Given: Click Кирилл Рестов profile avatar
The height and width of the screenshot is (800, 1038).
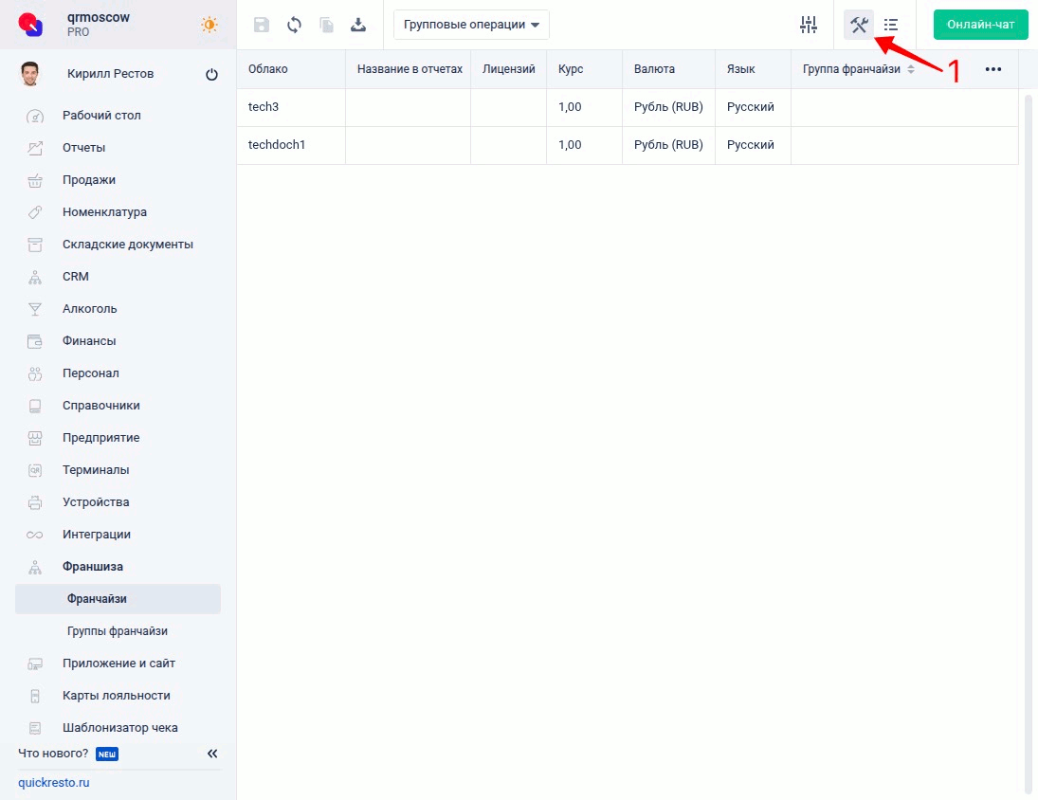Looking at the screenshot, I should click(x=29, y=73).
